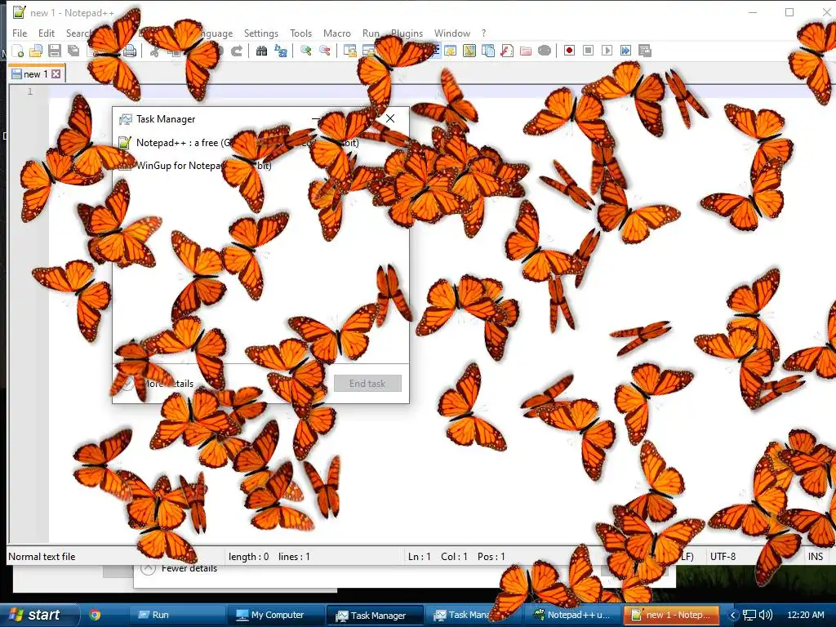Toggle INS insert mode in status bar
Screen dimensions: 836x627
(x=816, y=557)
